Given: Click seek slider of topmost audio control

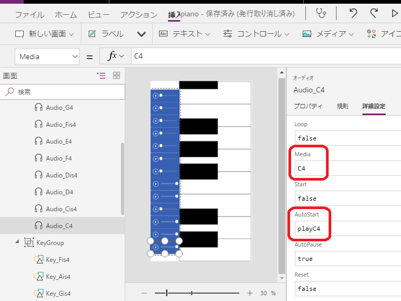Looking at the screenshot, I should 169,95.
